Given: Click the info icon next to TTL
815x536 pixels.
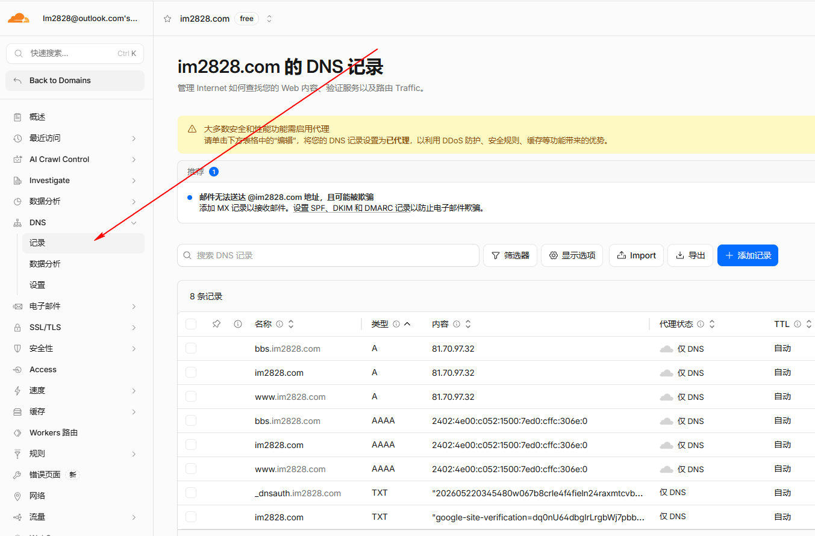Looking at the screenshot, I should pos(798,324).
